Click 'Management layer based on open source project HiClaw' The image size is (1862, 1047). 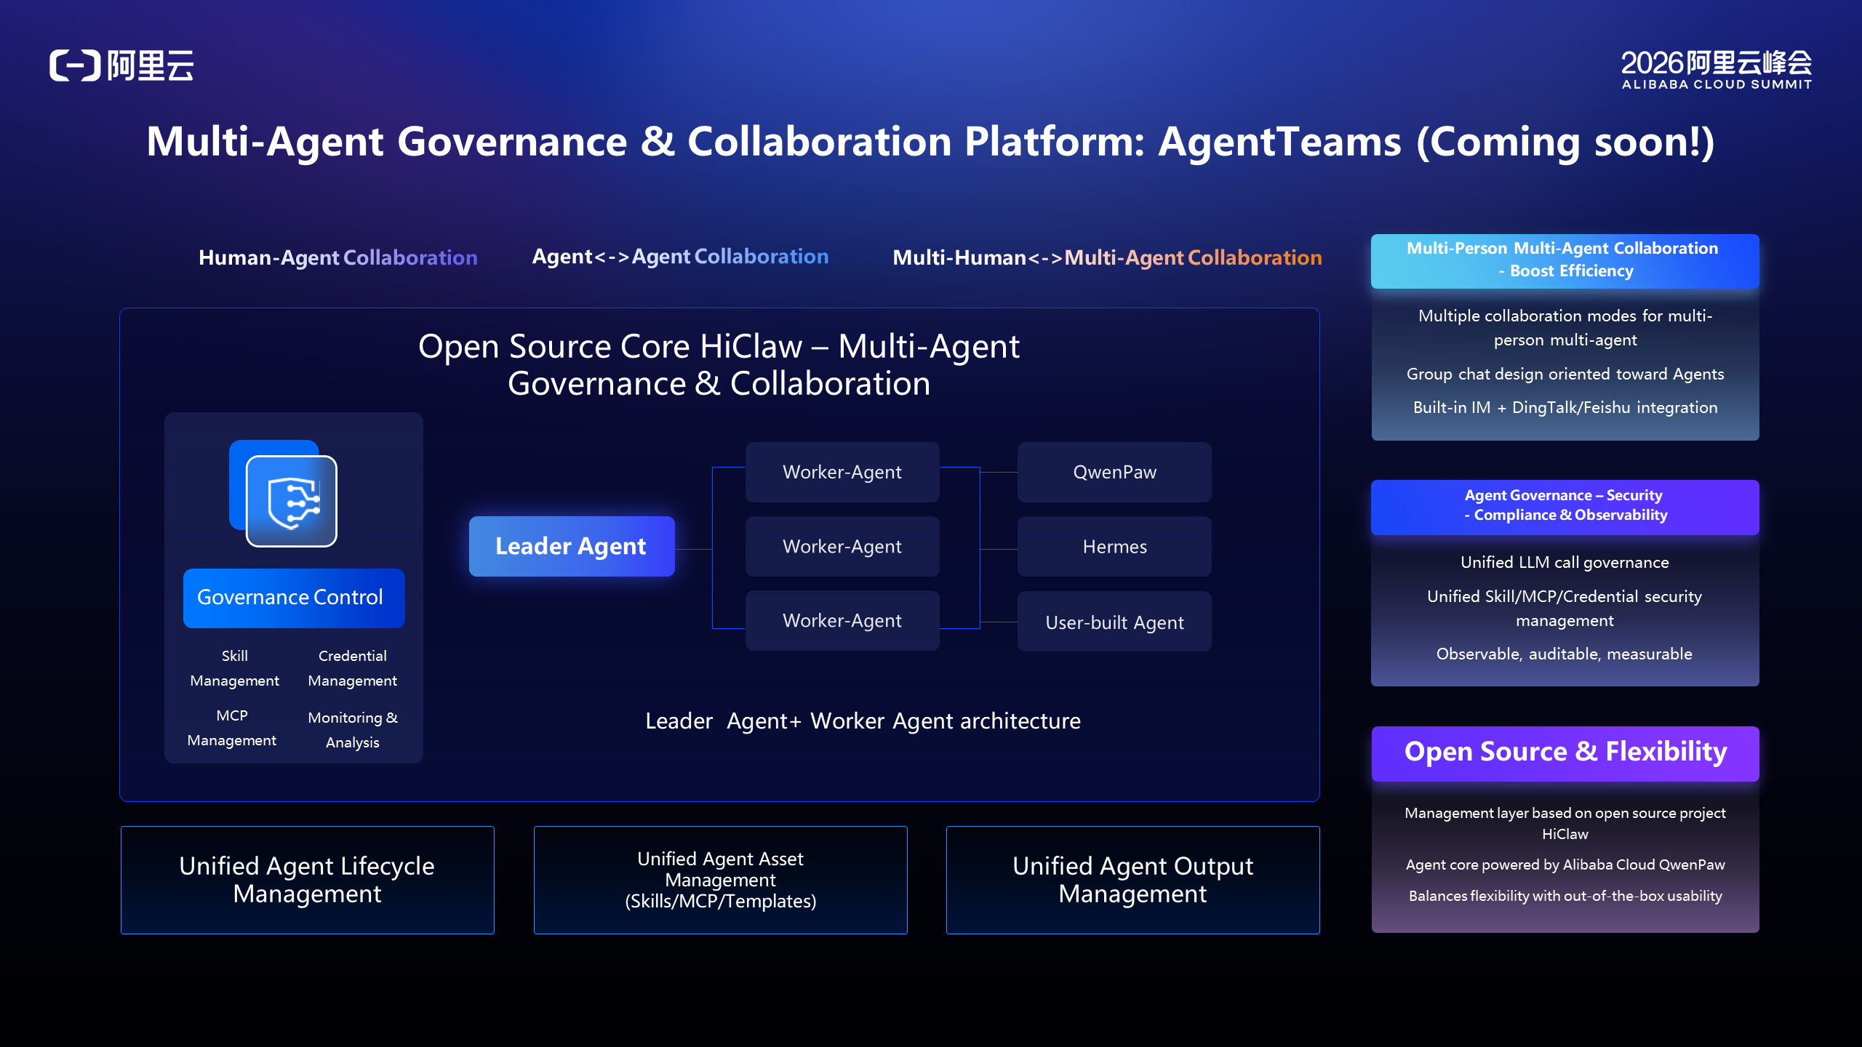[1565, 823]
